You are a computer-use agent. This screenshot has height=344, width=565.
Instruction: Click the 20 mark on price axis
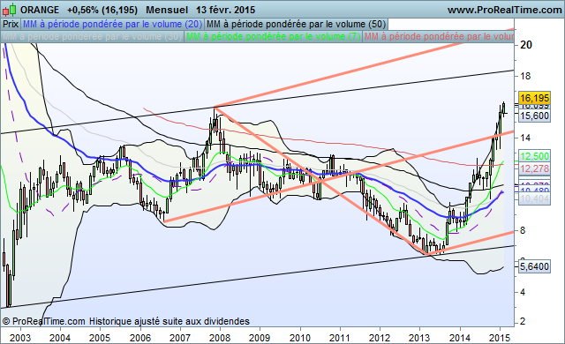pyautogui.click(x=526, y=45)
